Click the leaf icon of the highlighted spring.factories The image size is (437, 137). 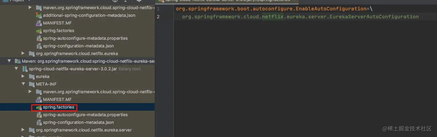pos(39,107)
